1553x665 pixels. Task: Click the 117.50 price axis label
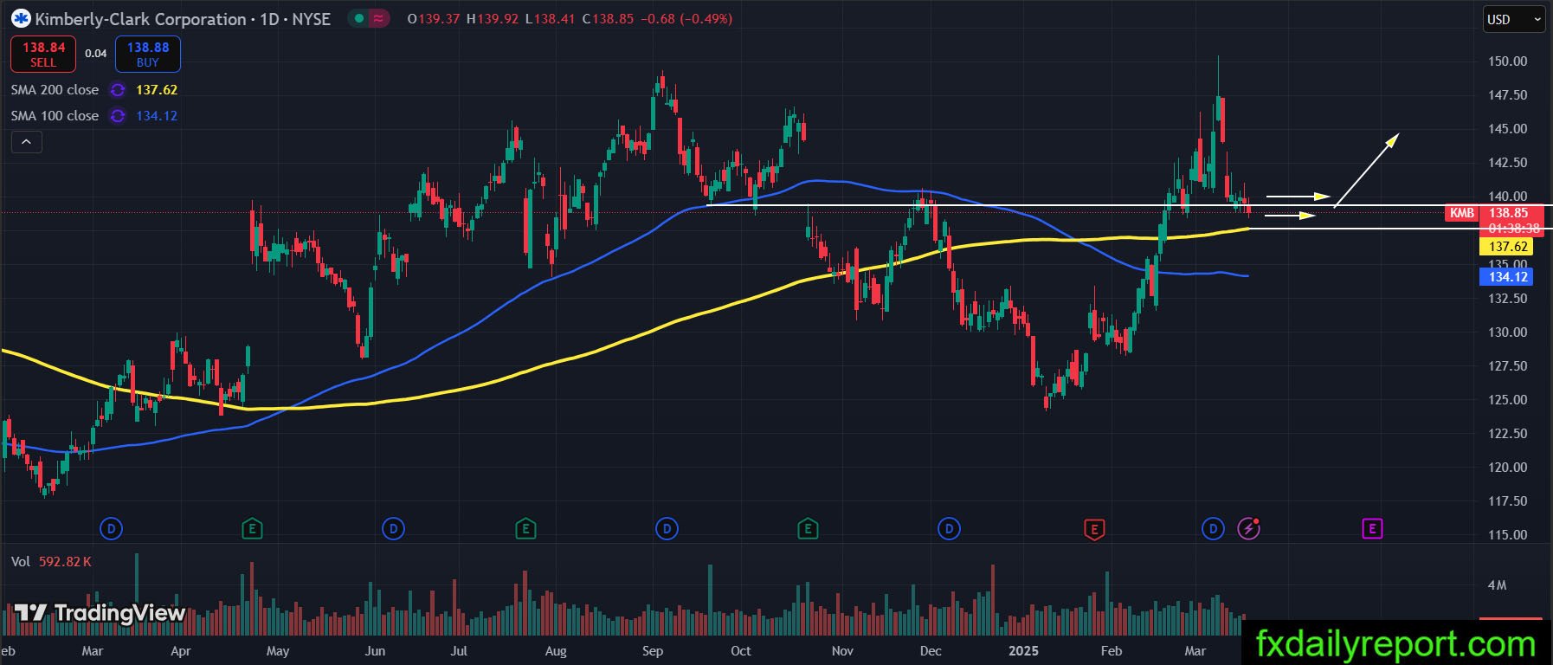click(1508, 501)
